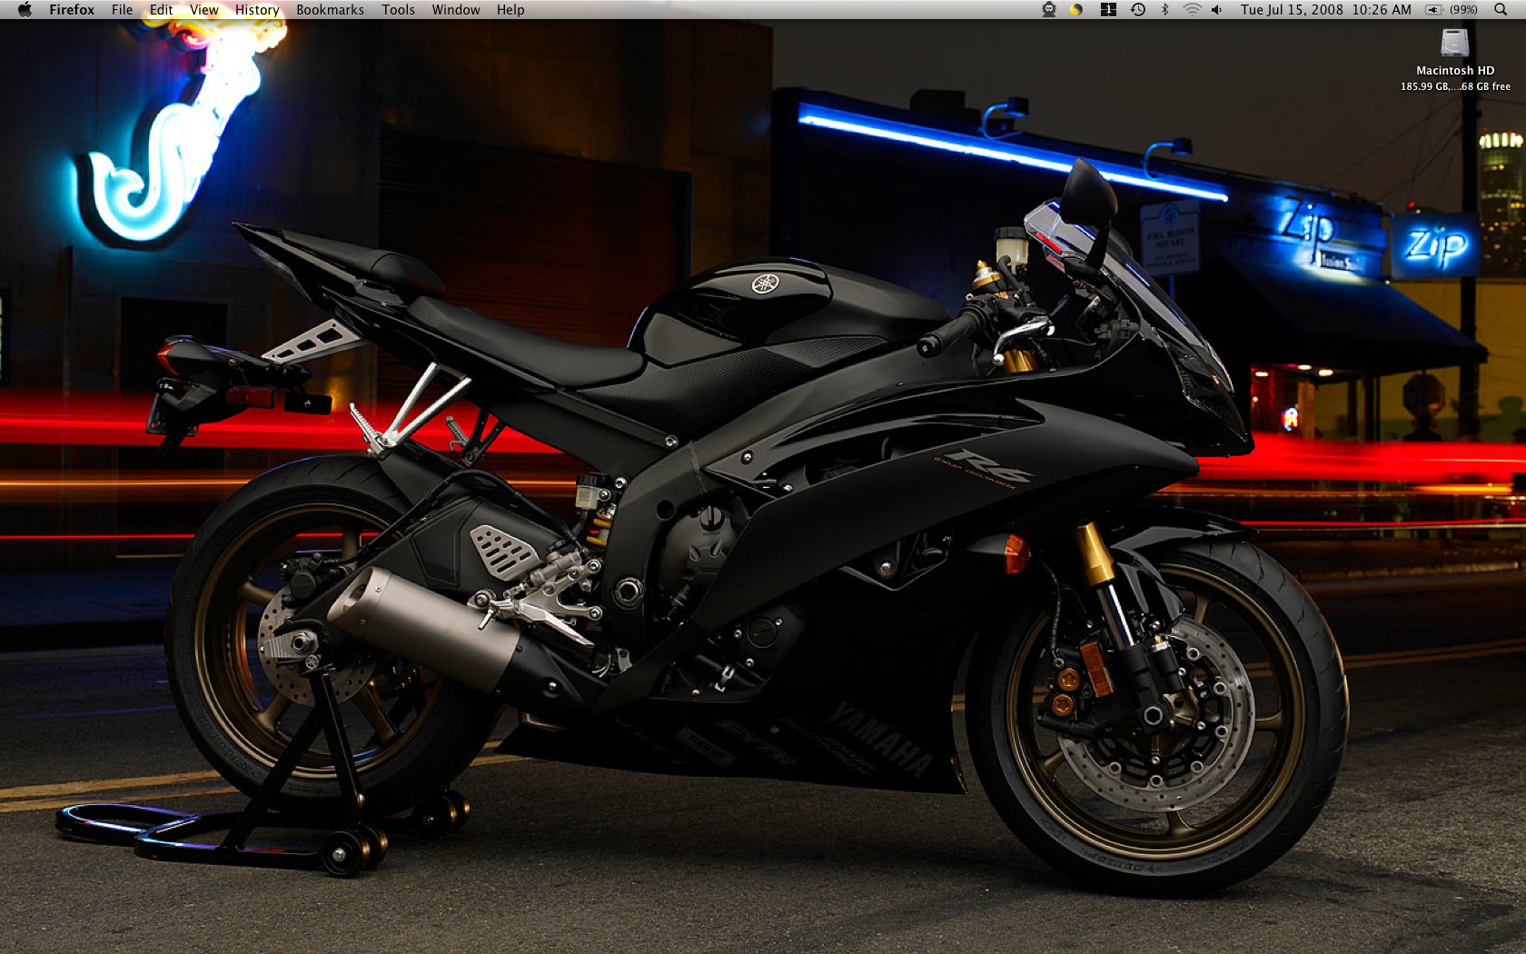This screenshot has width=1526, height=954.
Task: Open the Bookmarks menu
Action: [330, 10]
